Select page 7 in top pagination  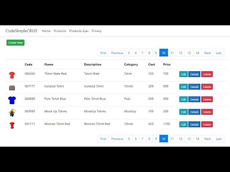[142, 53]
